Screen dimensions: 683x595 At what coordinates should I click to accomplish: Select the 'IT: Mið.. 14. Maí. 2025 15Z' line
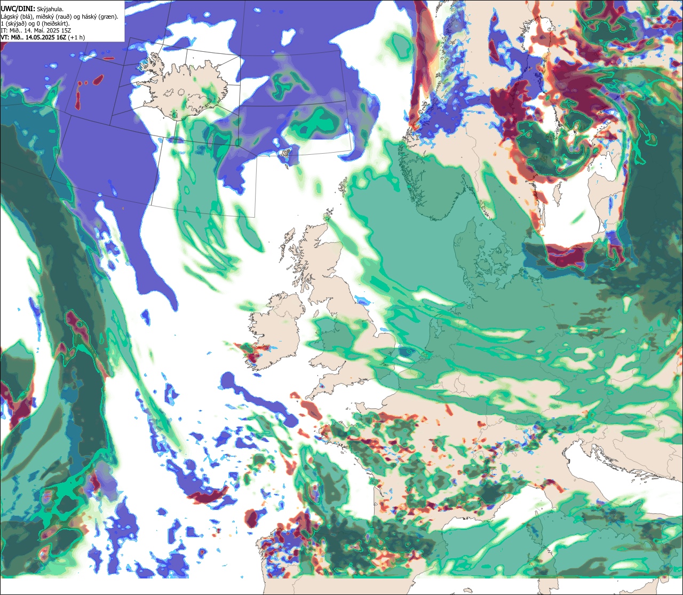[x=36, y=30]
